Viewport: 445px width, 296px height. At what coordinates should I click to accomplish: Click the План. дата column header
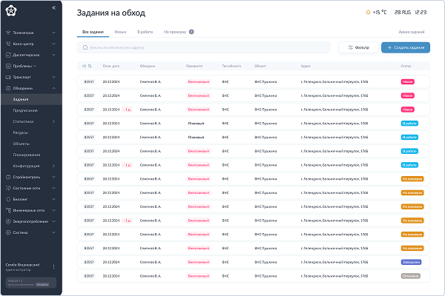111,66
